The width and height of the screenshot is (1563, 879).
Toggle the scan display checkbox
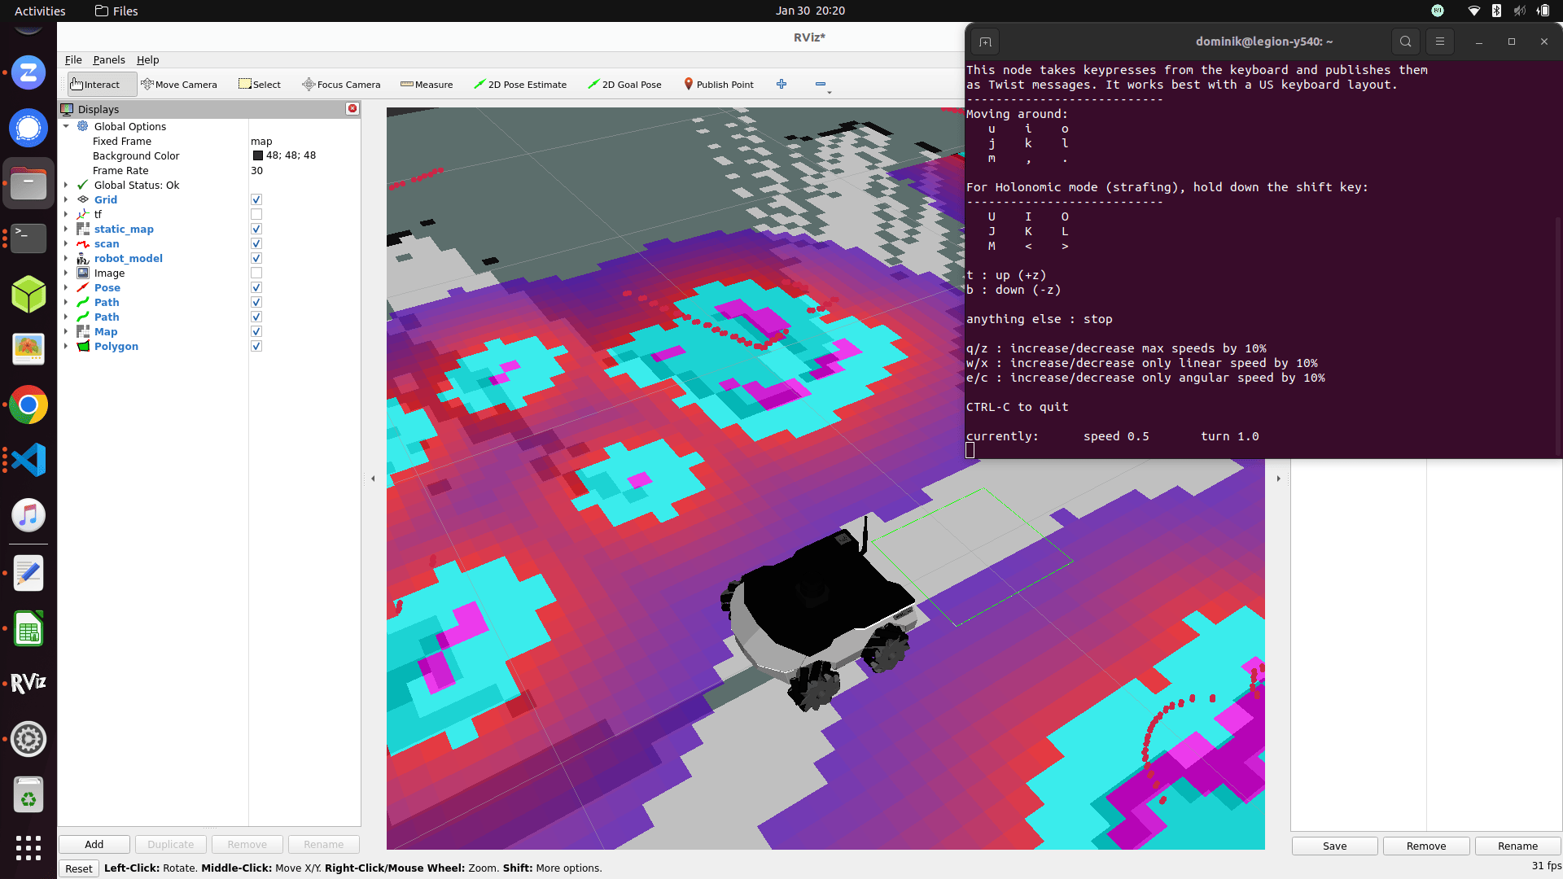click(x=256, y=244)
